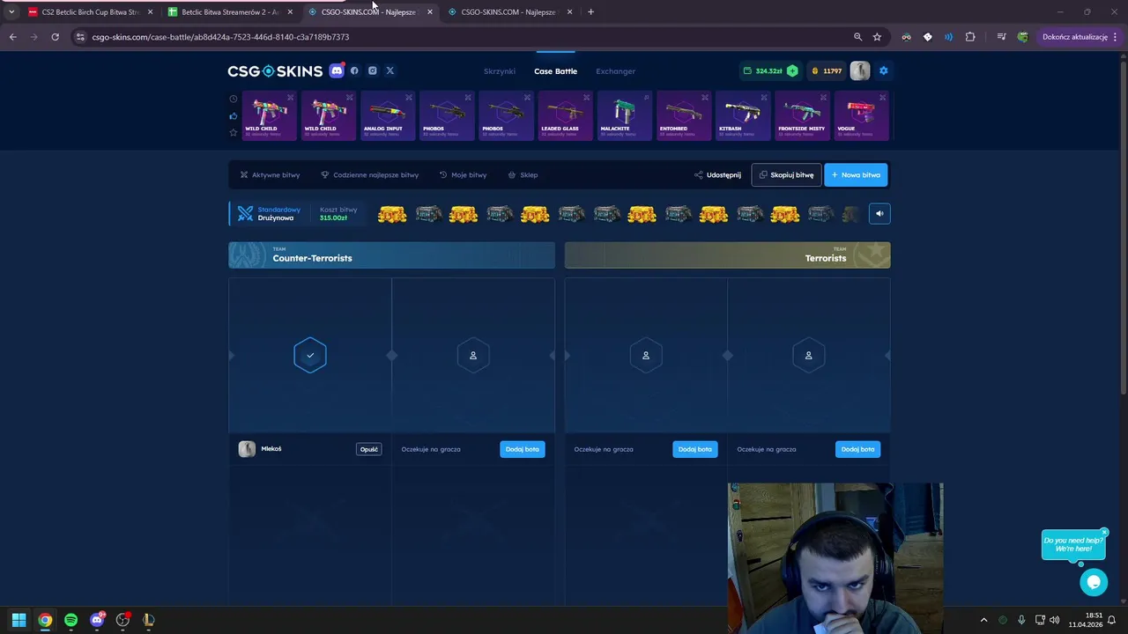Click the first golden case in battle row
The image size is (1128, 634).
coord(392,214)
